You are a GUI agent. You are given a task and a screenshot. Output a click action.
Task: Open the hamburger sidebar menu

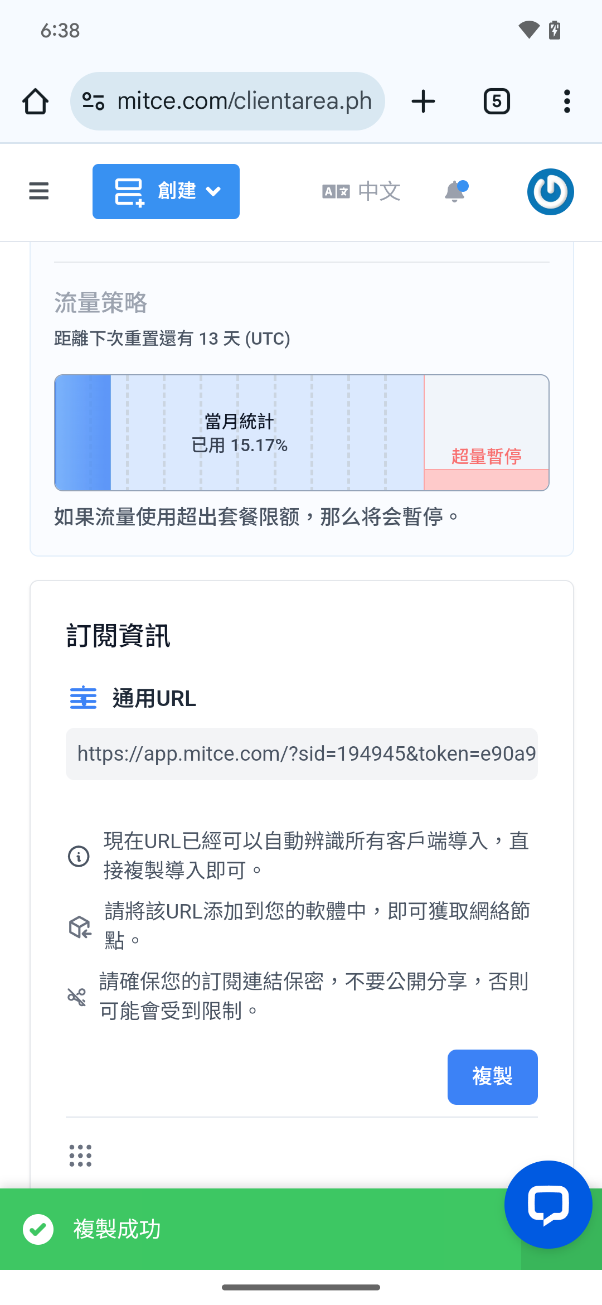pos(38,191)
